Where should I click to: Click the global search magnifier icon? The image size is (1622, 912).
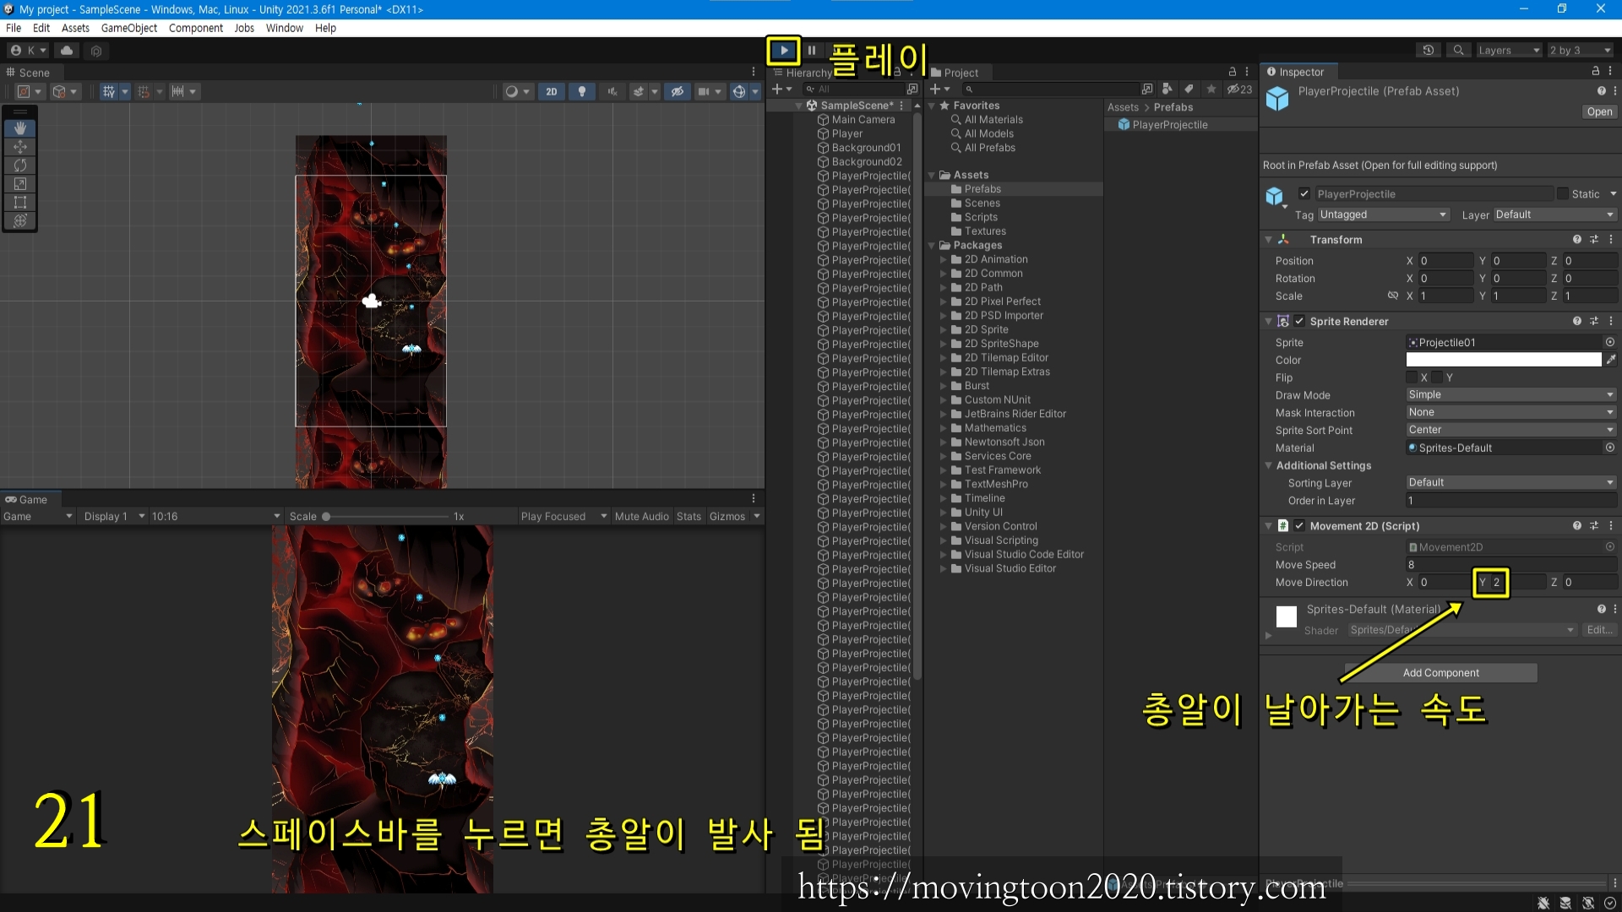(1458, 51)
